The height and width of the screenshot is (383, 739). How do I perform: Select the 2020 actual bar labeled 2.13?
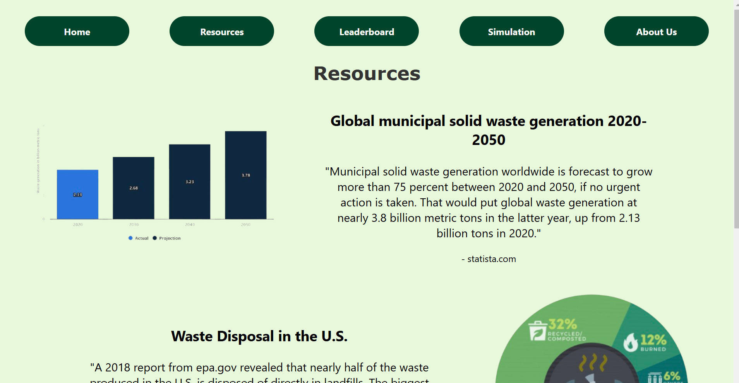pos(77,194)
